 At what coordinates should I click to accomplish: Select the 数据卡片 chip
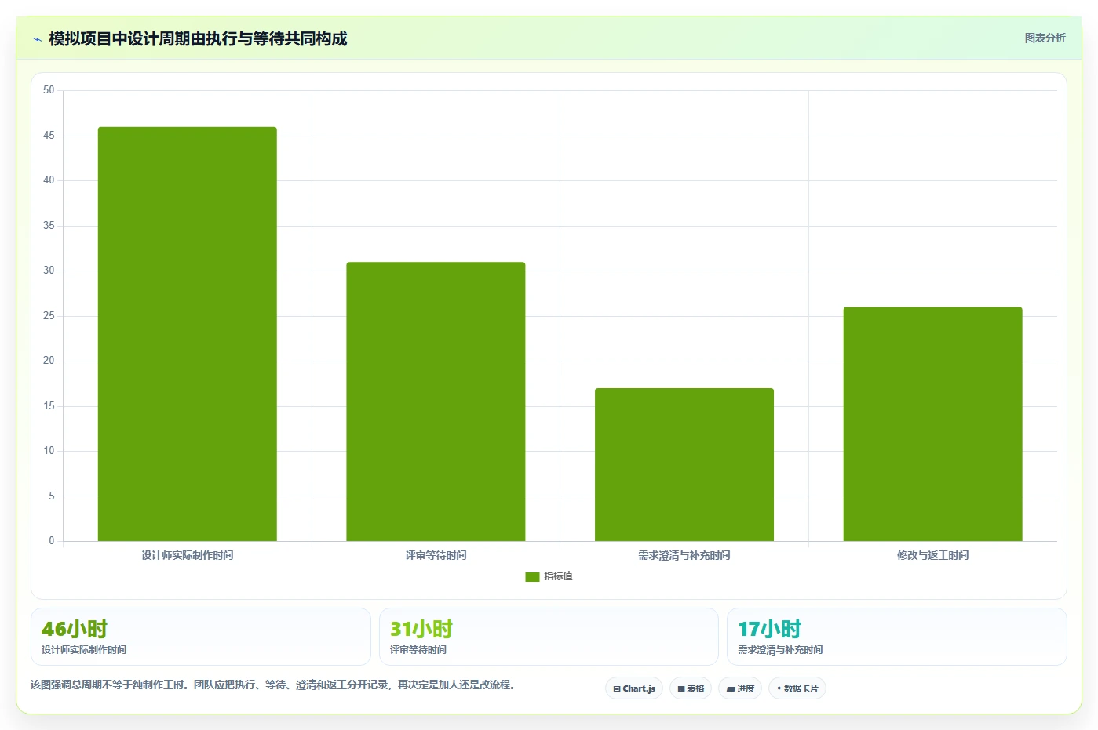tap(797, 688)
